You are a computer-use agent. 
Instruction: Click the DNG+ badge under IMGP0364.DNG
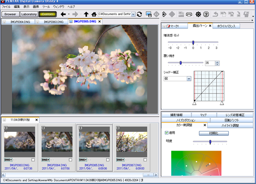point(46,160)
